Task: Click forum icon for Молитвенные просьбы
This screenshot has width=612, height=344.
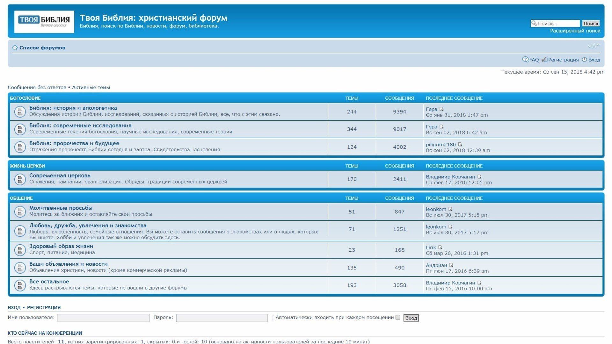Action: [x=20, y=211]
